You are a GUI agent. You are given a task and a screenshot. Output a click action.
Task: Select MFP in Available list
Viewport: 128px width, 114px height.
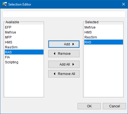pyautogui.click(x=24, y=37)
